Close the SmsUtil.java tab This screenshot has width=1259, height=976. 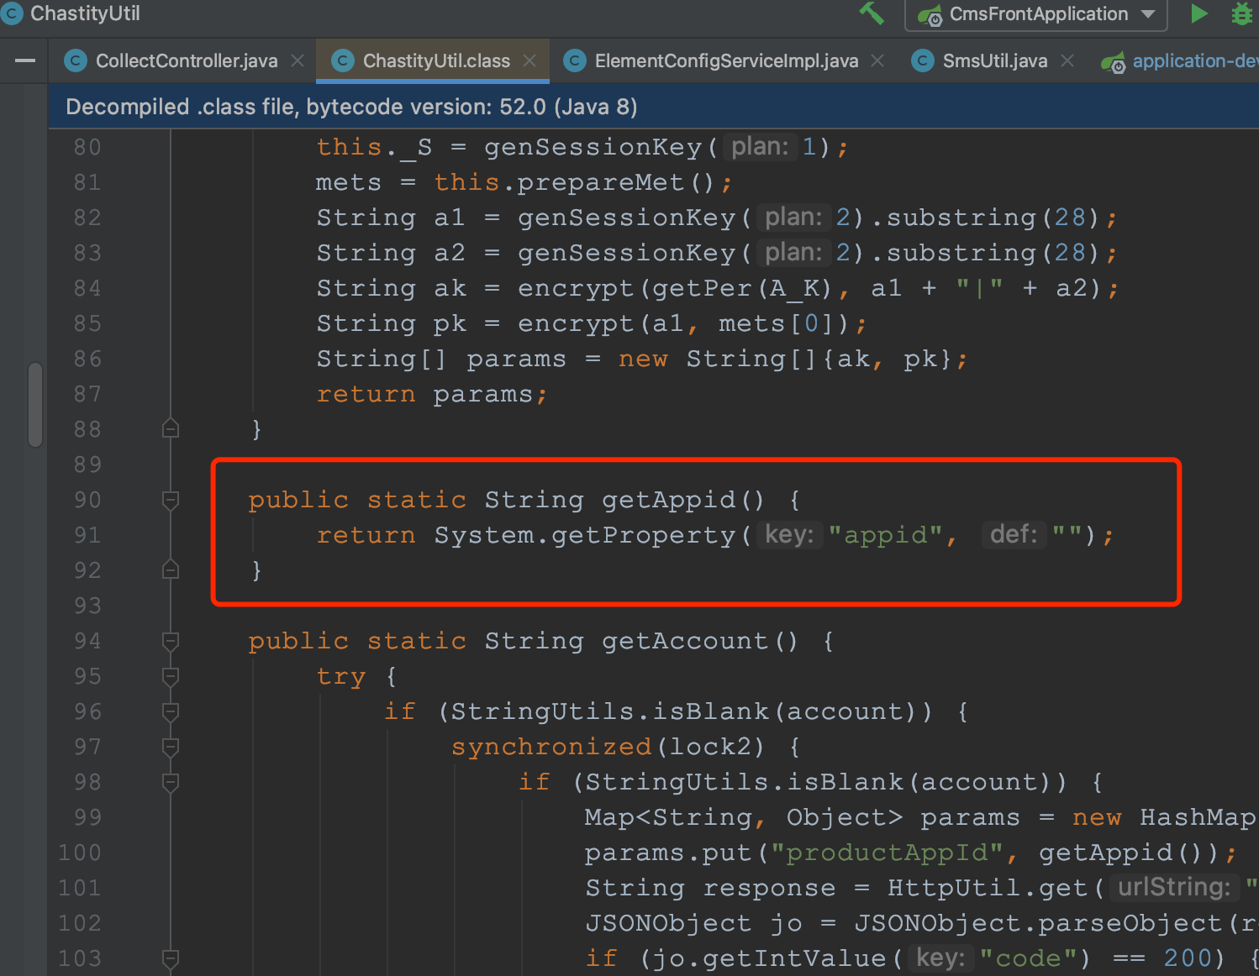(1067, 60)
